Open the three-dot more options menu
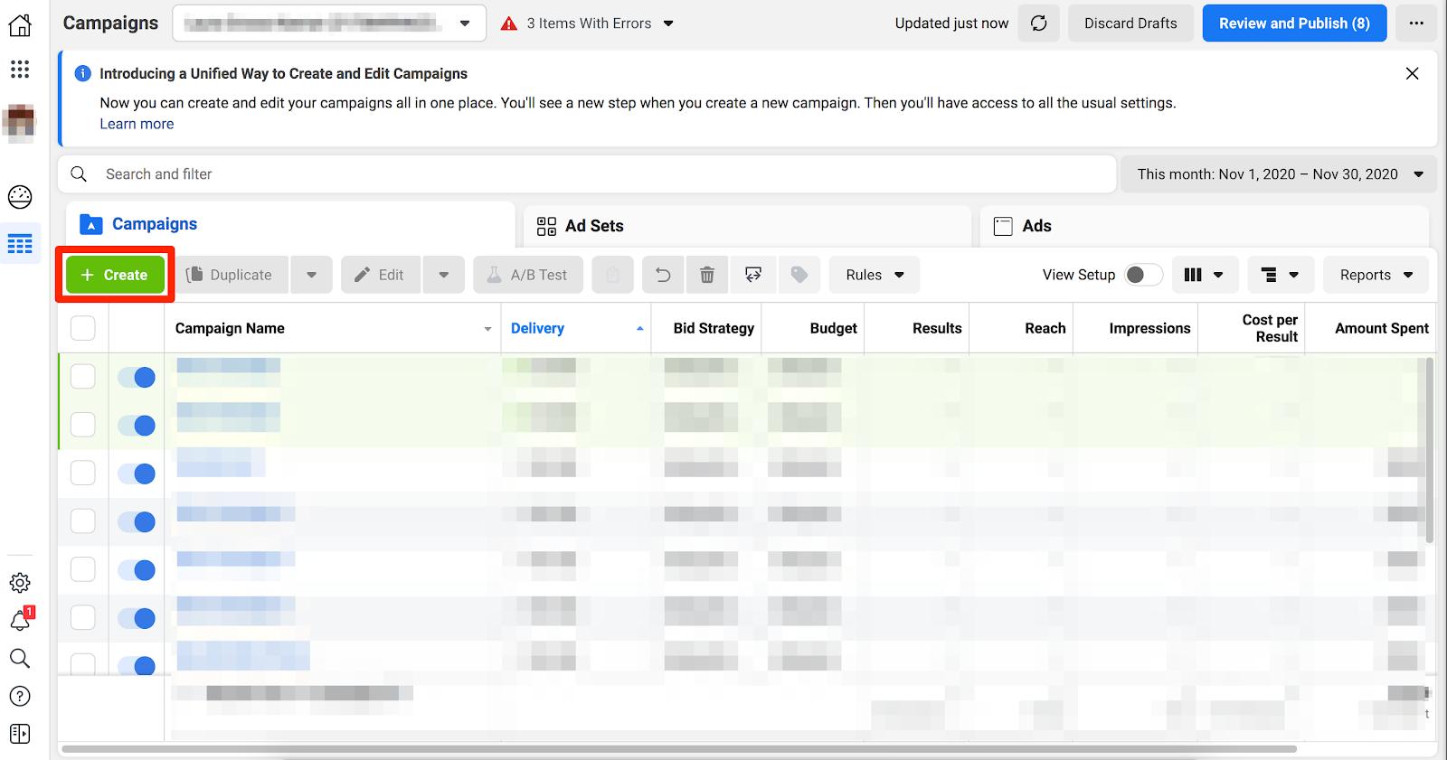 (1416, 23)
